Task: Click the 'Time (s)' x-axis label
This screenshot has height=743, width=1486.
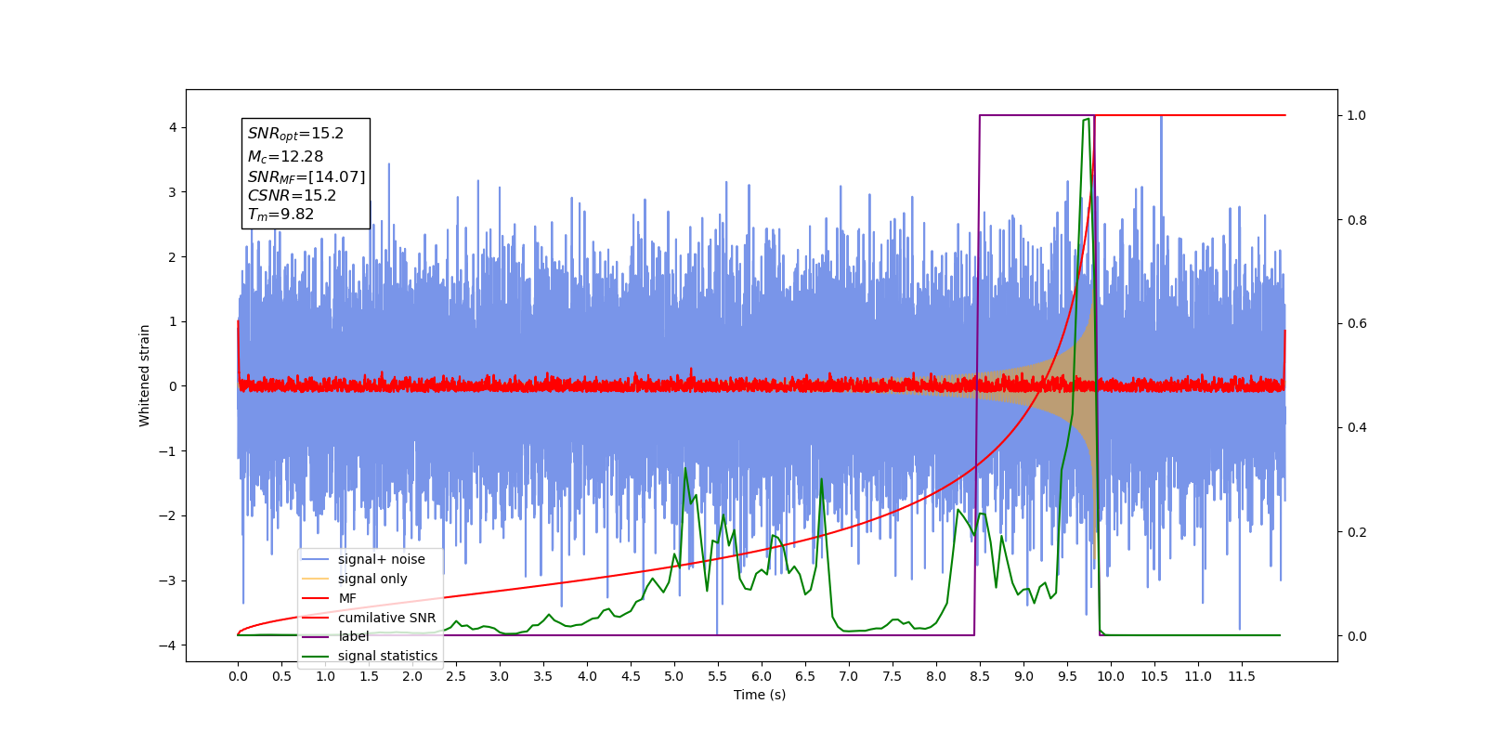Action: tap(760, 695)
